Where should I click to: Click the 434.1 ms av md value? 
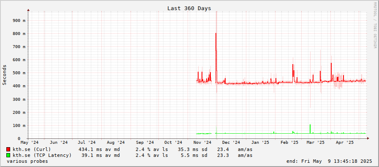click(99, 149)
